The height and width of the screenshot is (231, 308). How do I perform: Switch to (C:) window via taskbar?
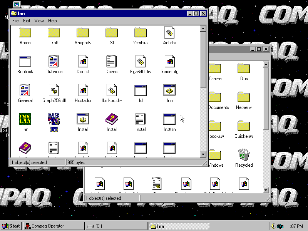point(117,226)
